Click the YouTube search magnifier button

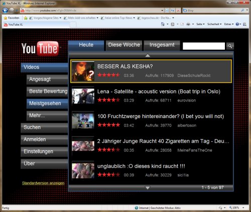pyautogui.click(x=230, y=46)
